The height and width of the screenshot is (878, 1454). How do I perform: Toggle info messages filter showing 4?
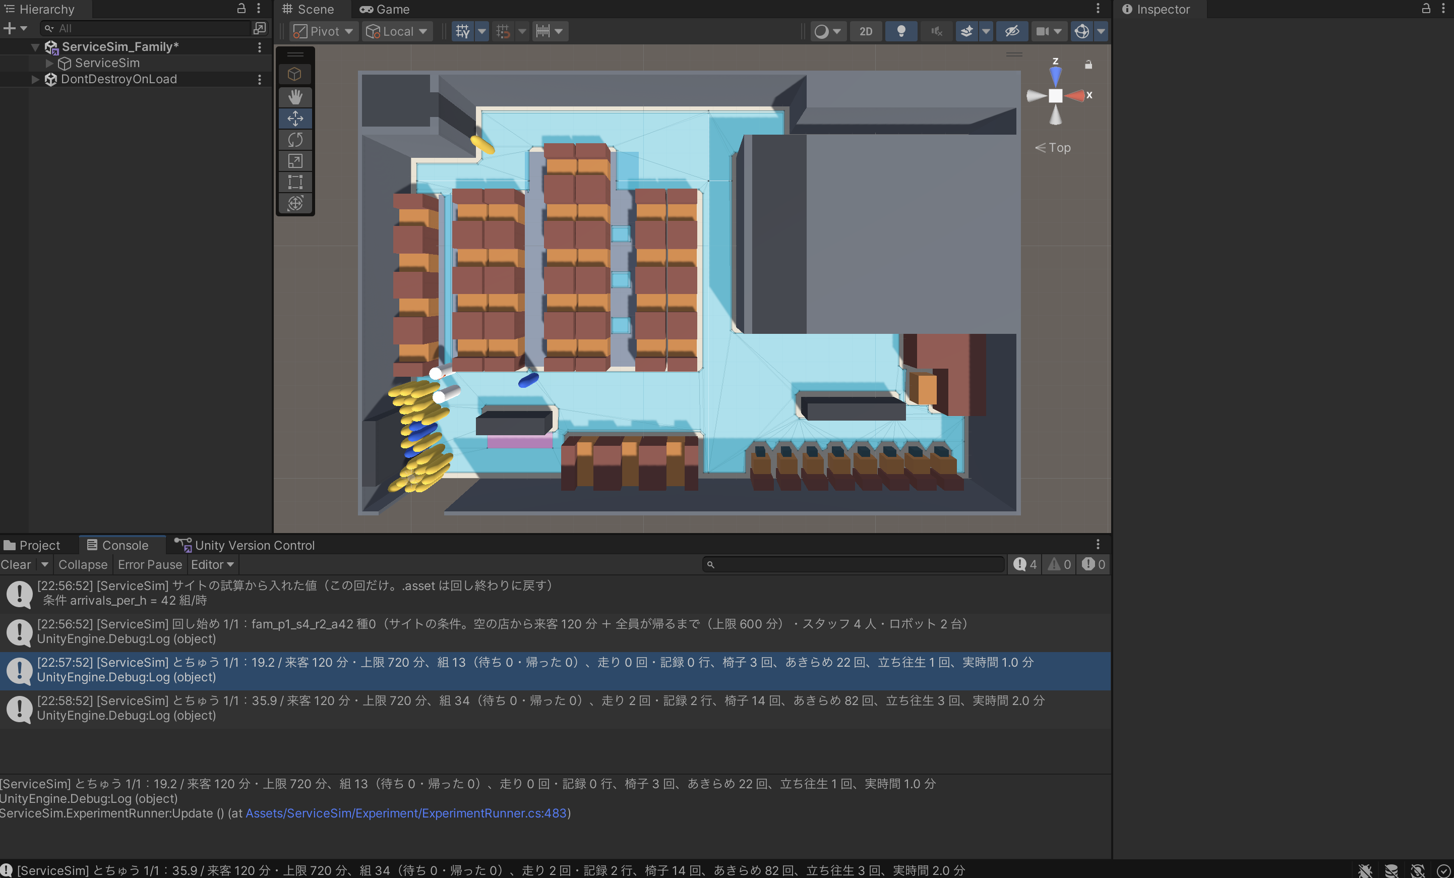[1025, 564]
